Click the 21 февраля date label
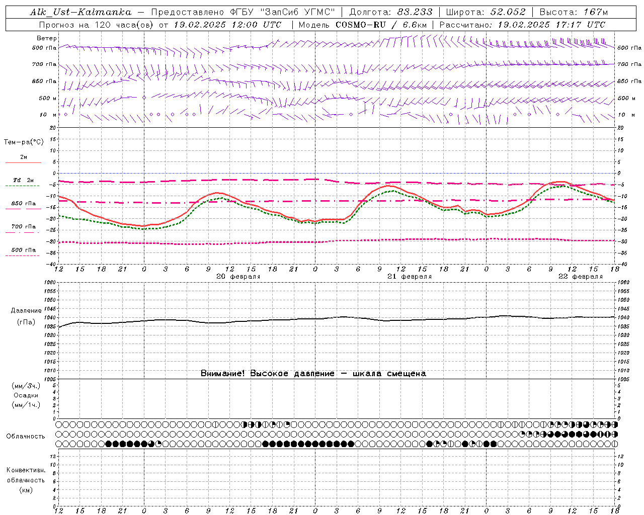Viewport: 644px width, 515px height. tap(410, 277)
